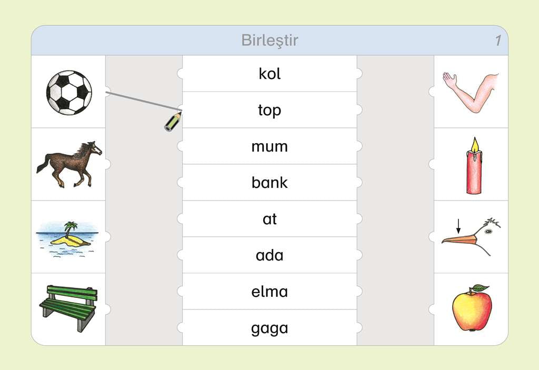The width and height of the screenshot is (539, 370).
Task: Click the soccer ball picture
Action: [x=69, y=92]
